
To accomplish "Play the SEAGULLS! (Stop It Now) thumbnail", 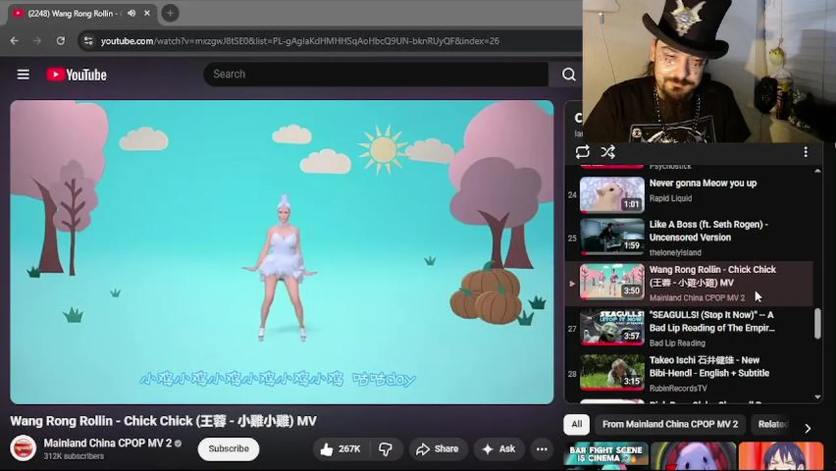I will tap(612, 326).
